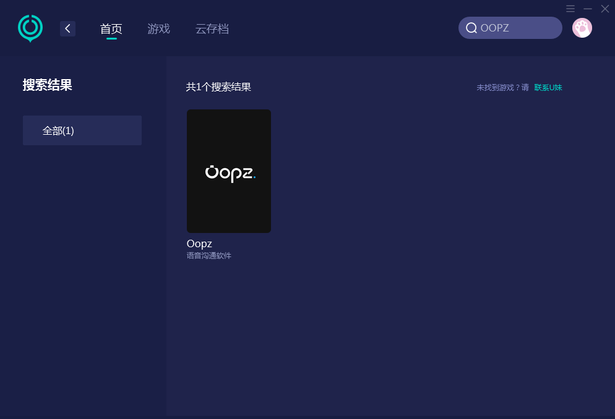Viewport: 615px width, 419px height.
Task: Click the 共1个搜索结果 count label
Action: click(218, 87)
